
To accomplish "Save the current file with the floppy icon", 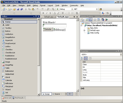I will coord(18,9).
